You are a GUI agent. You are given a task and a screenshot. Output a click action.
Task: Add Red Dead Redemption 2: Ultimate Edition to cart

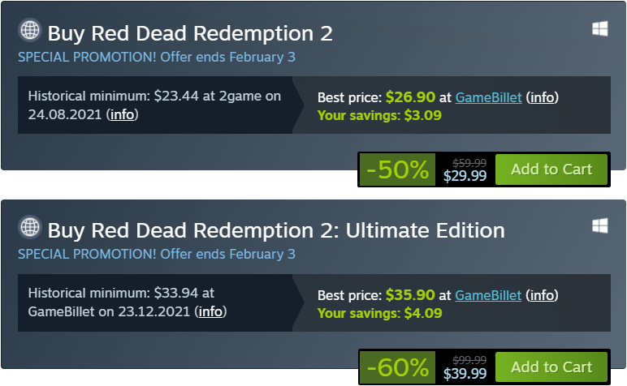551,367
